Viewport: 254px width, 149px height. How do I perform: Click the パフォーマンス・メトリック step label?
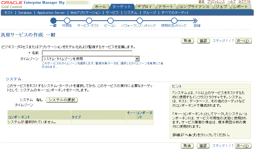click(x=138, y=26)
